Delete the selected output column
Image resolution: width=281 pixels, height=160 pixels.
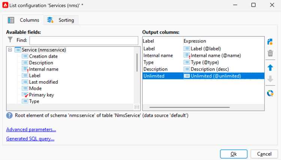tap(270, 54)
